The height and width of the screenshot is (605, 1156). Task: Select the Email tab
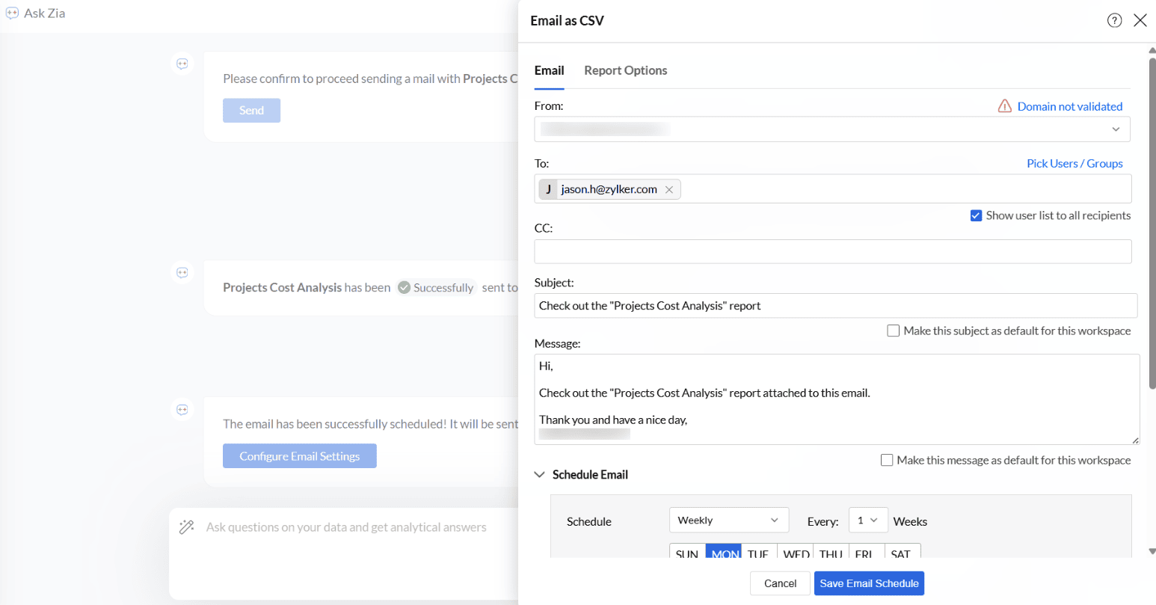point(549,70)
